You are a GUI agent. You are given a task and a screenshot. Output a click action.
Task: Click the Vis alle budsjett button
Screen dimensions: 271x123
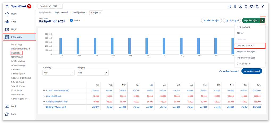click(211, 20)
